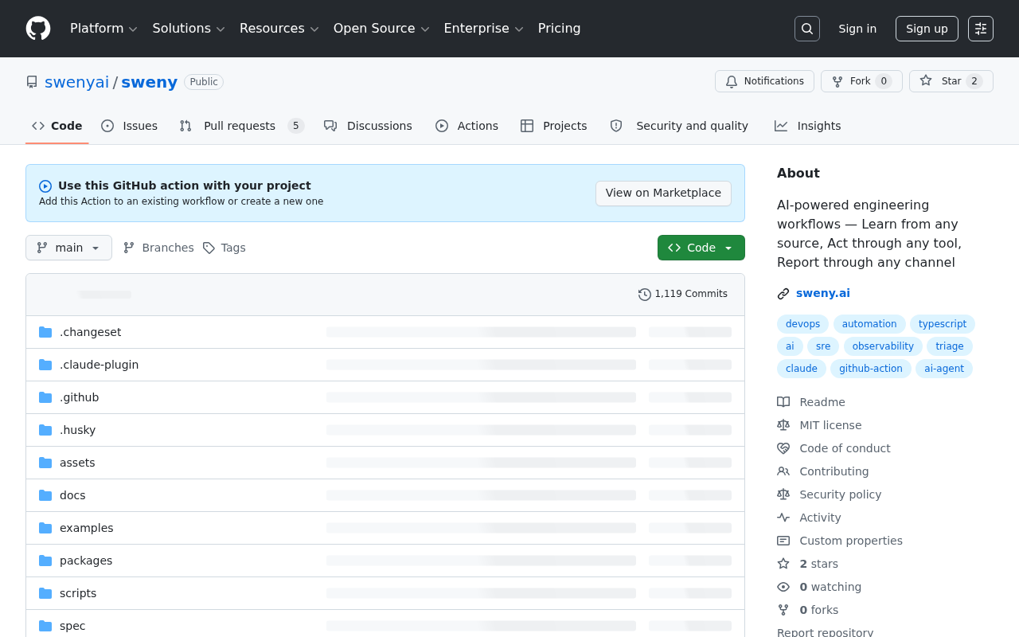This screenshot has height=637, width=1019.
Task: Click the repository icon beside swenyai
Action: click(x=32, y=82)
